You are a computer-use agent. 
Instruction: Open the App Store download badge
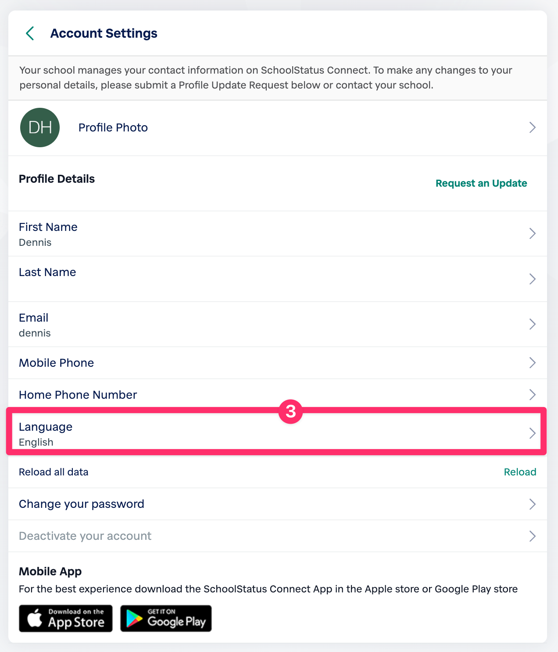pyautogui.click(x=66, y=618)
